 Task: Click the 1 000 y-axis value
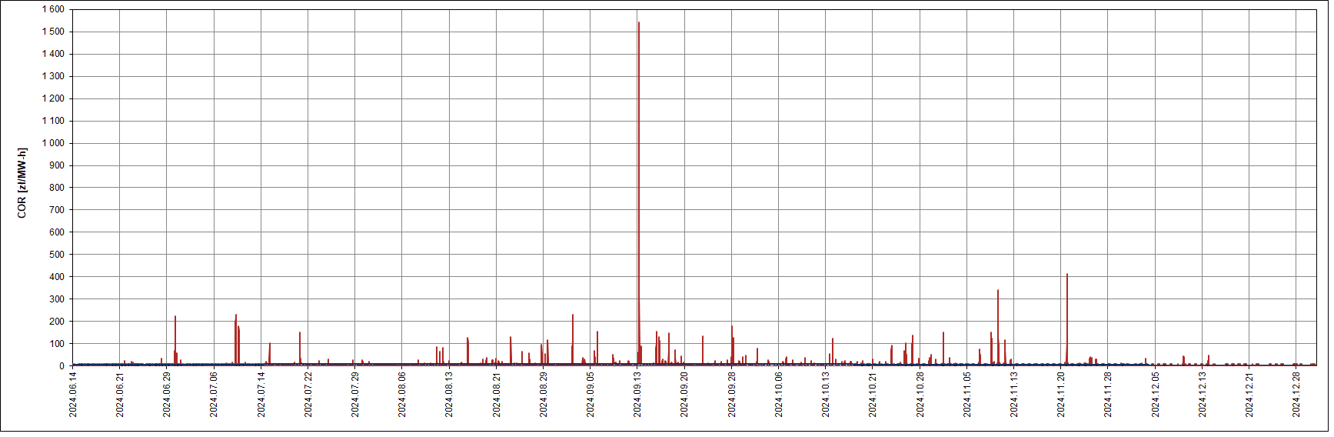(x=53, y=143)
